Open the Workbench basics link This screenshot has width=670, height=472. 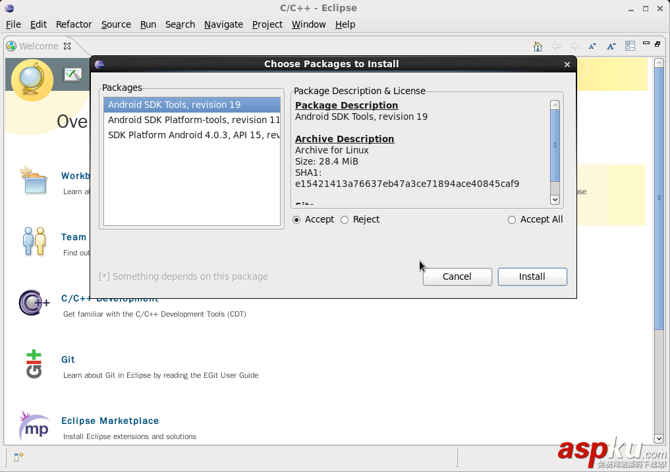tap(76, 176)
